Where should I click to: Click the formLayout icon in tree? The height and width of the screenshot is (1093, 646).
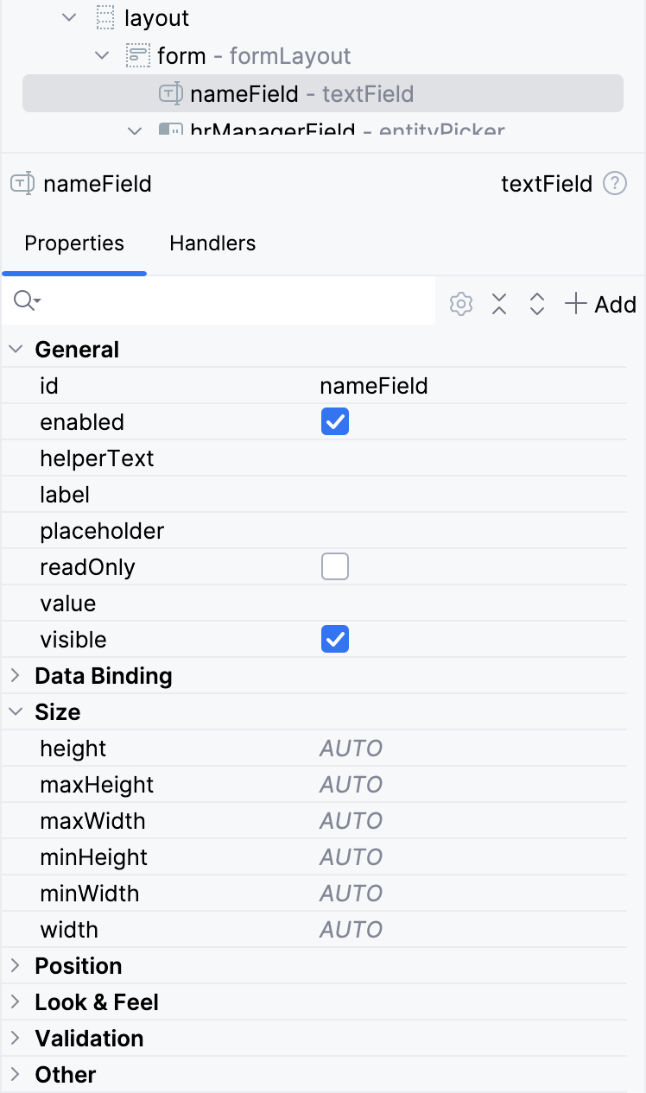pos(137,56)
